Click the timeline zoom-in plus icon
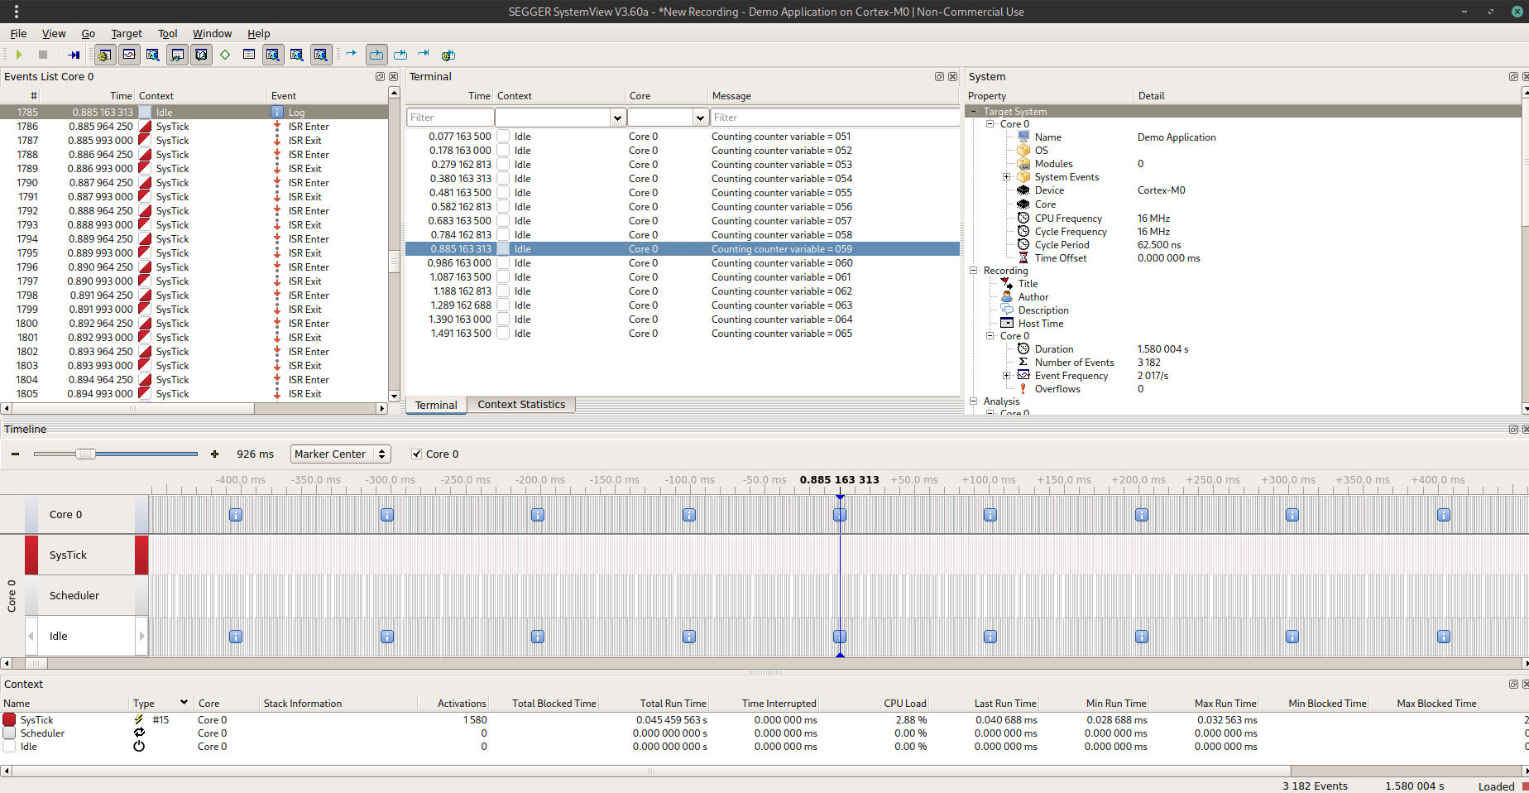The height and width of the screenshot is (793, 1529). point(215,454)
